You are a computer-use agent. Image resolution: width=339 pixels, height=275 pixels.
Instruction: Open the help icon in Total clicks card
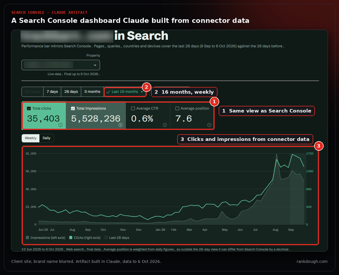60,125
